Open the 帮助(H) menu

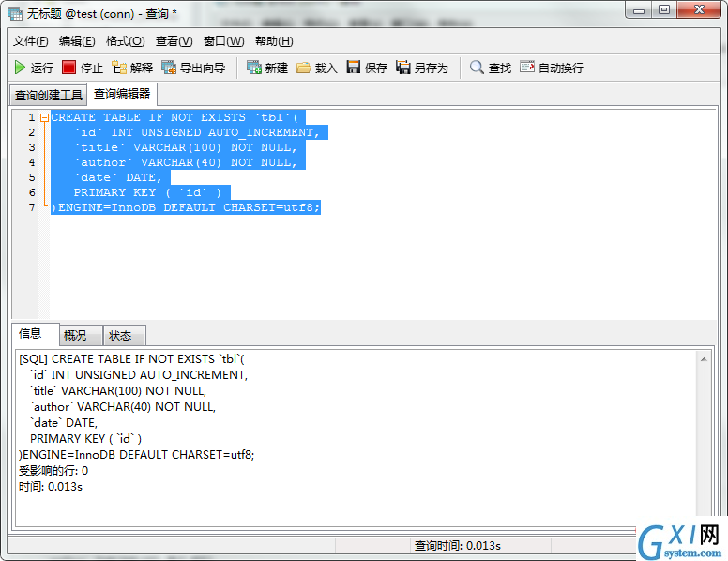[274, 41]
